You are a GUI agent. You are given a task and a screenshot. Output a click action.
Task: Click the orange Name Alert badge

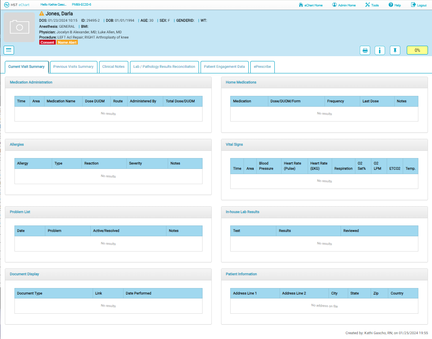(x=67, y=43)
